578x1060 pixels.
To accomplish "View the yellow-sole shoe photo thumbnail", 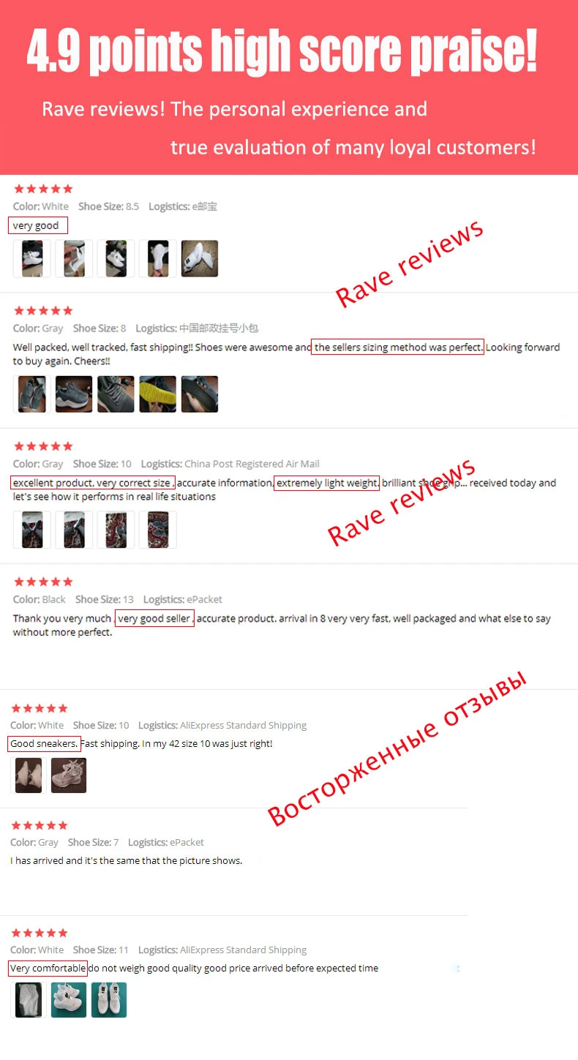I will click(x=158, y=394).
